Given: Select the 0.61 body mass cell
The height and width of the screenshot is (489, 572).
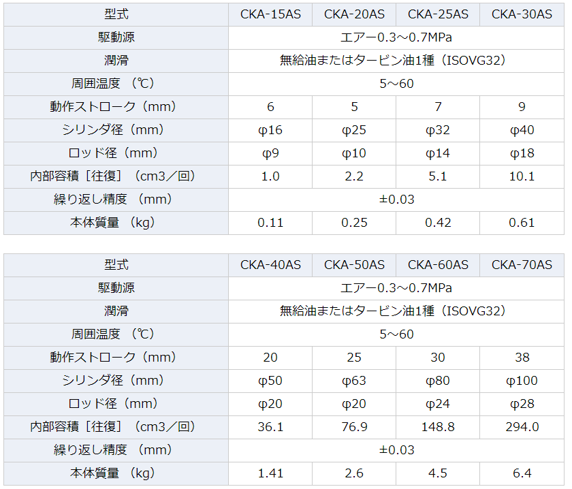Looking at the screenshot, I should click(x=522, y=223).
